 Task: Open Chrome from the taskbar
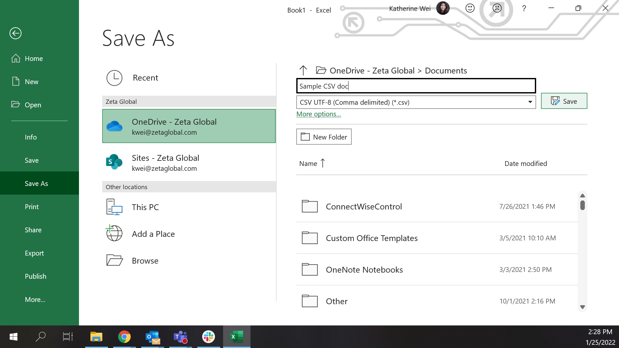click(x=124, y=337)
